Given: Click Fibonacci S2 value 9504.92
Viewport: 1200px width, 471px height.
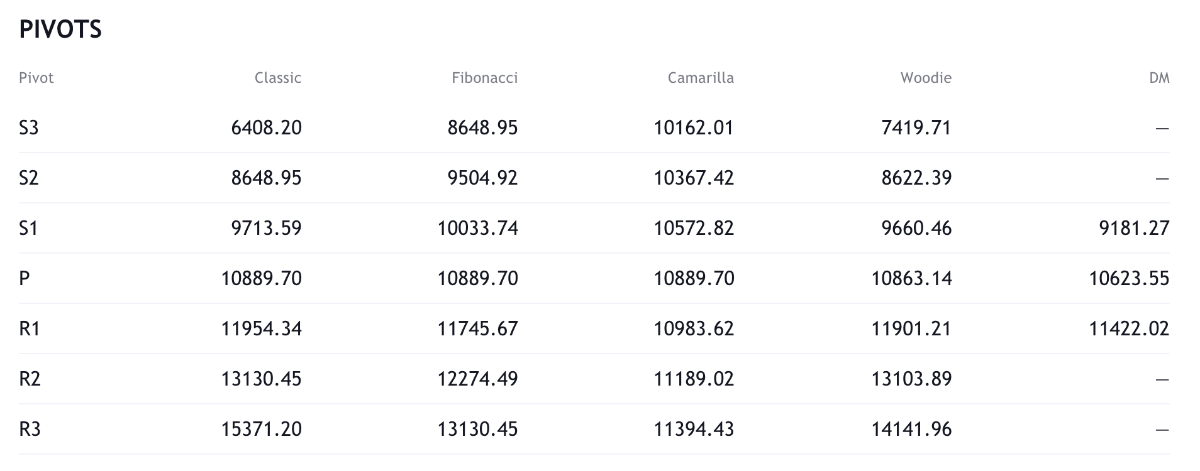Looking at the screenshot, I should pos(482,178).
